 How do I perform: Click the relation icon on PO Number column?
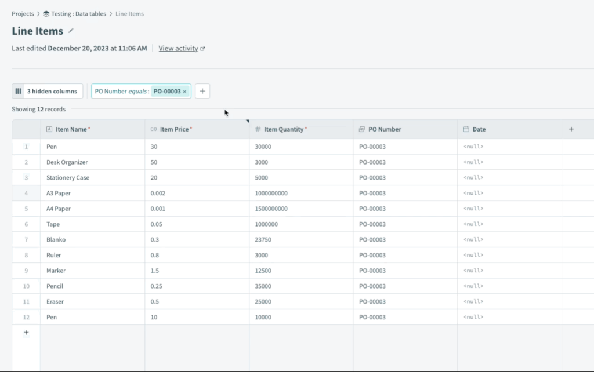tap(362, 129)
